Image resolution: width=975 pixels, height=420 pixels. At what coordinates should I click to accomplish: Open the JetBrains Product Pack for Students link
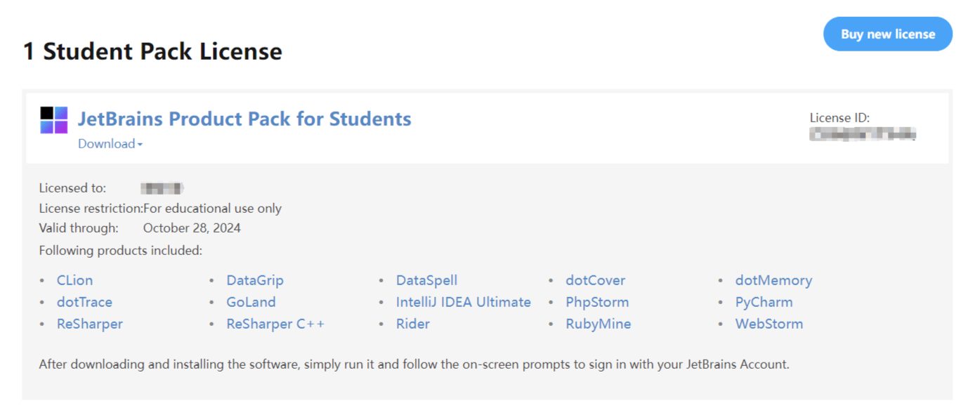(x=244, y=119)
